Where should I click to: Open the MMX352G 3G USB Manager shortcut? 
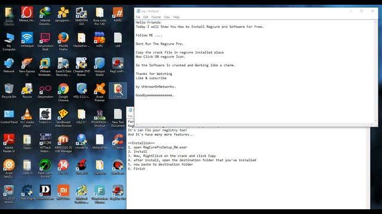pyautogui.click(x=63, y=143)
